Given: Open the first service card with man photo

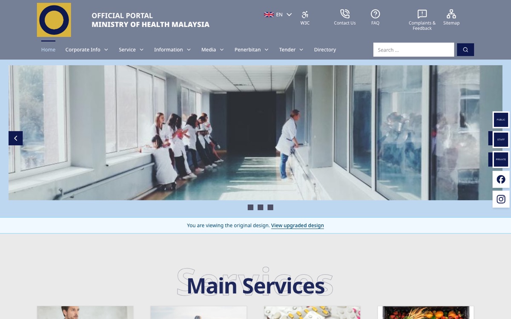Looking at the screenshot, I should click(x=85, y=313).
